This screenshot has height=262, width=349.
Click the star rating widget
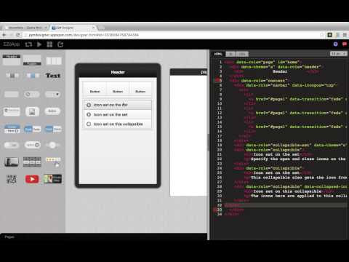click(53, 162)
